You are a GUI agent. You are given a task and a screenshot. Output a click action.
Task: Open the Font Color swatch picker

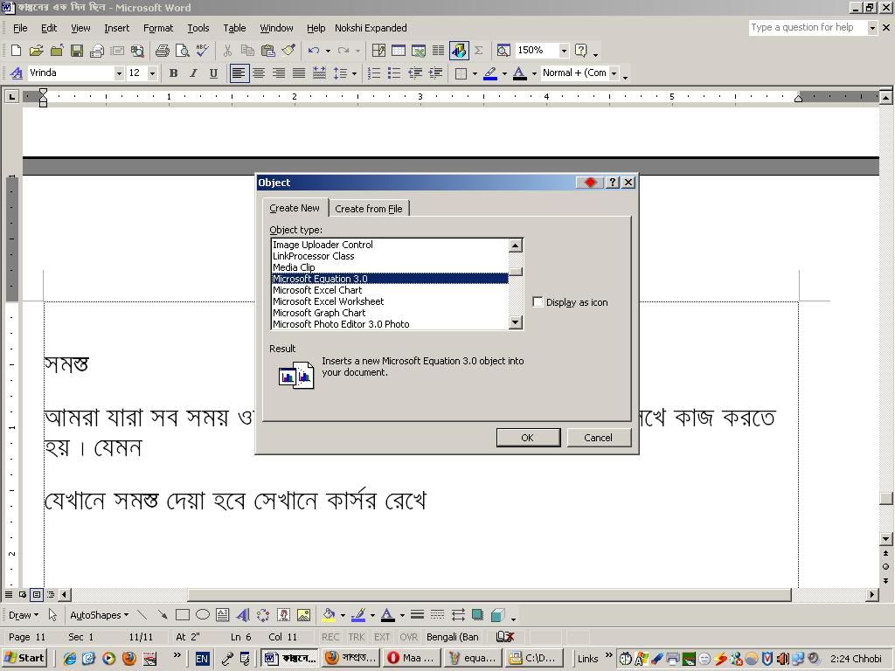click(534, 73)
